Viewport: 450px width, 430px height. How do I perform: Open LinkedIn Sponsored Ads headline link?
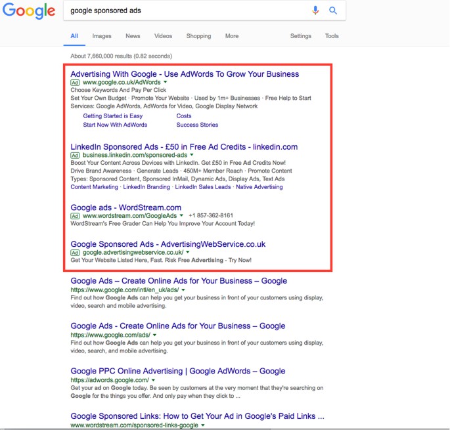point(184,147)
